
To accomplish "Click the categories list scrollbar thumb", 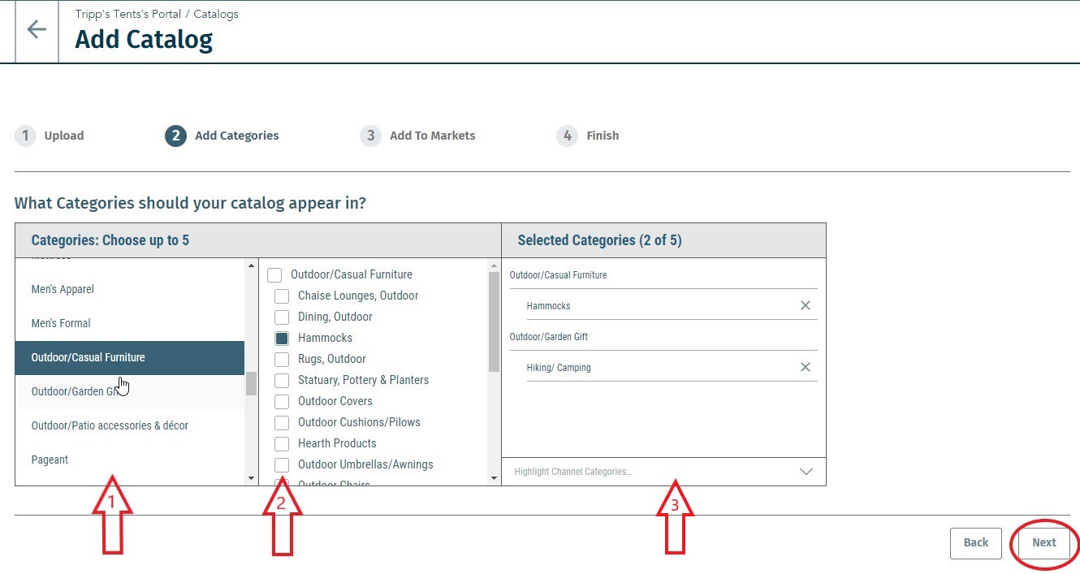I will 251,383.
